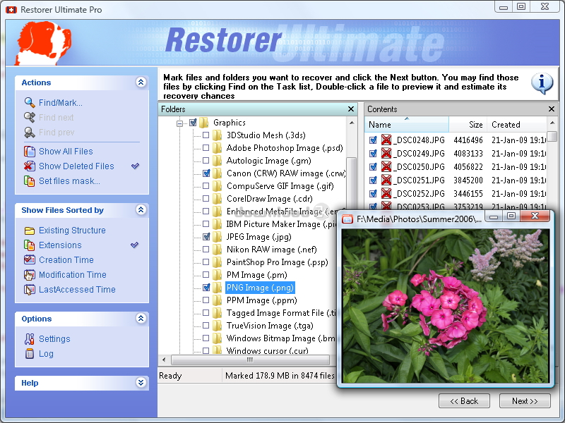Image resolution: width=565 pixels, height=423 pixels.
Task: Click the Next >> button
Action: click(x=525, y=401)
